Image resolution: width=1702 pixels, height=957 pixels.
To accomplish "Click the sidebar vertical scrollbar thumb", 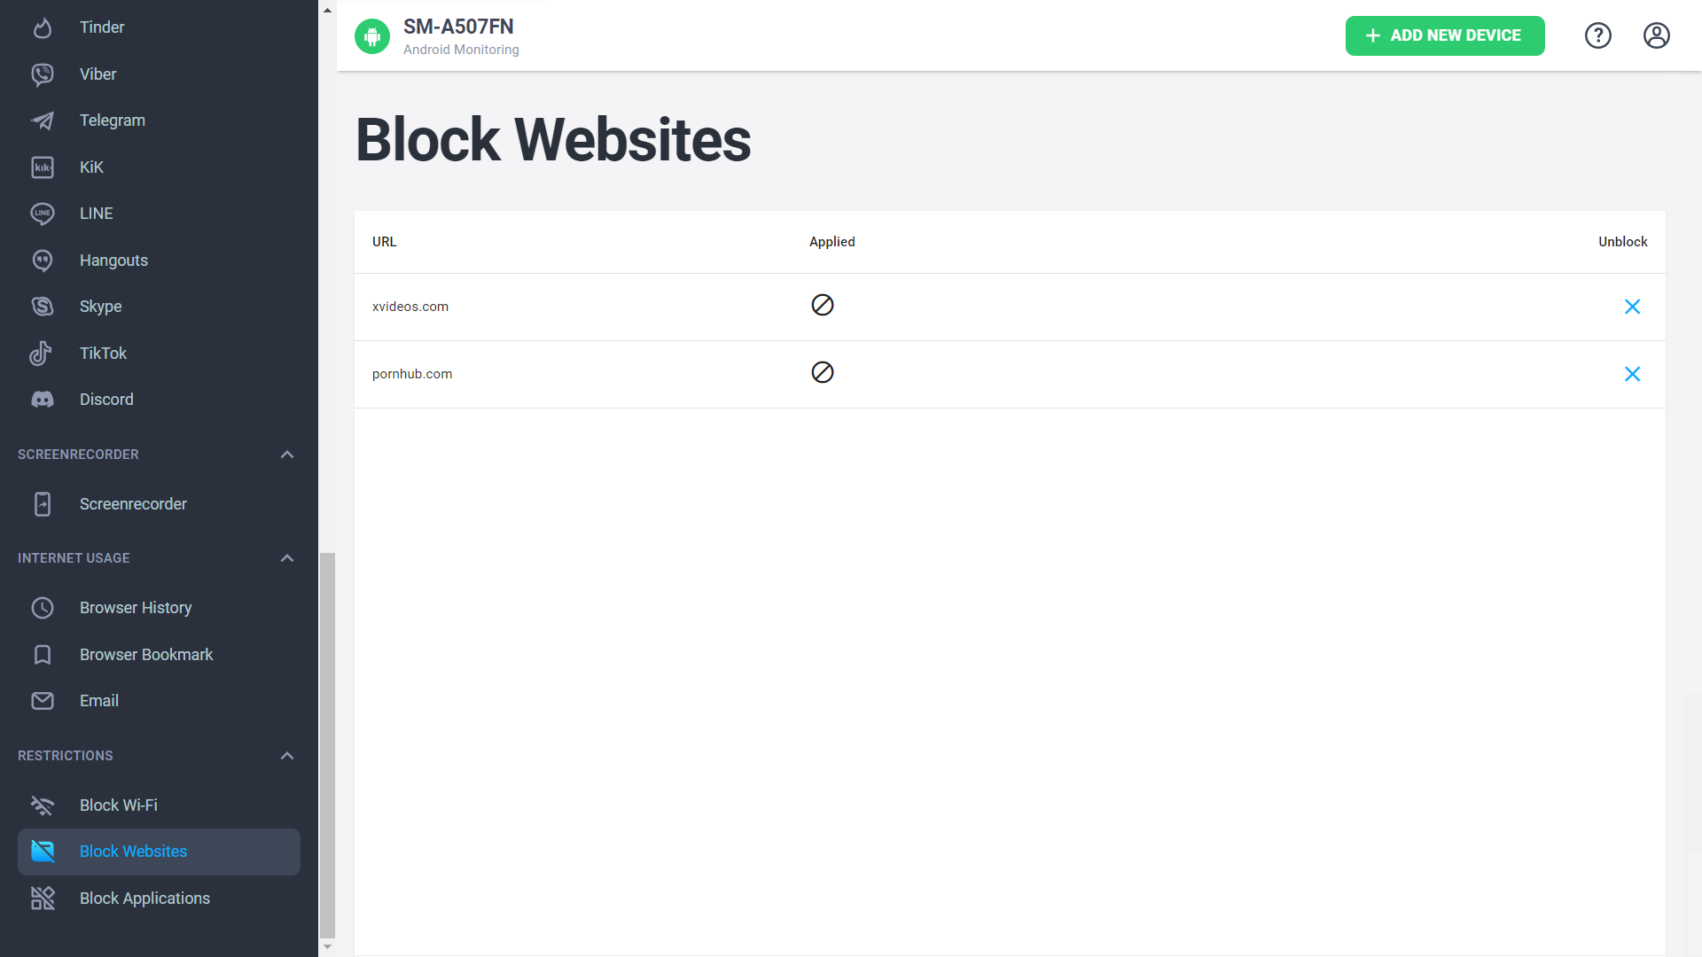I will click(328, 744).
